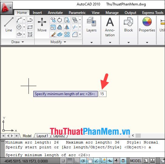Click the Rotate tool
Image resolution: width=165 pixels, height=164 pixels.
(60, 20)
